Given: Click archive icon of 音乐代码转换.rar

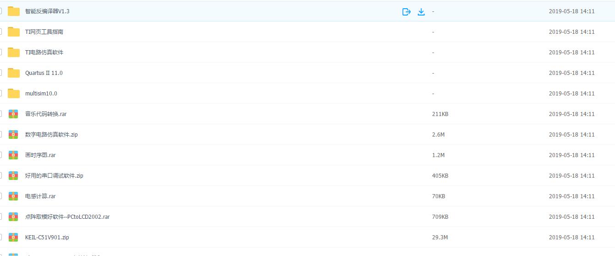Looking at the screenshot, I should pyautogui.click(x=13, y=114).
